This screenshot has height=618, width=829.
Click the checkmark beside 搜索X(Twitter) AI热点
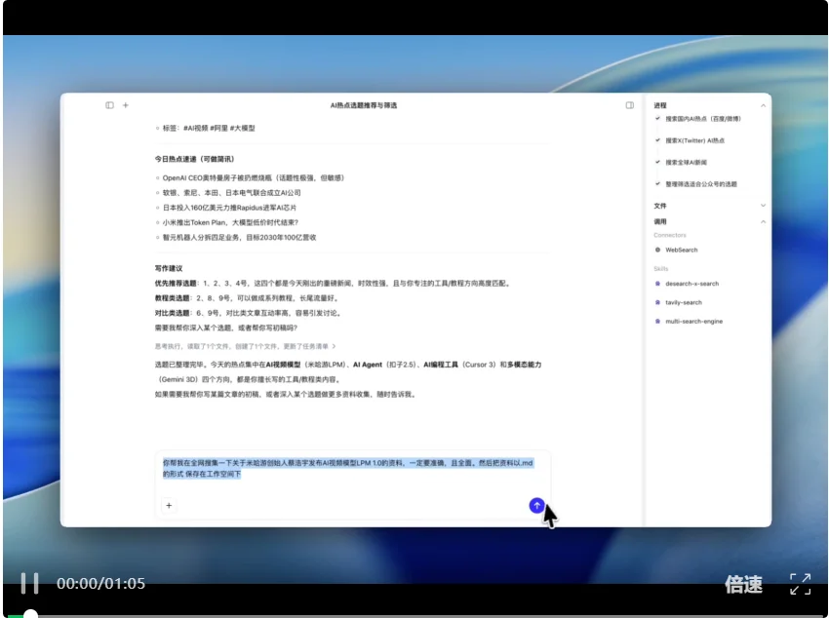click(x=655, y=141)
